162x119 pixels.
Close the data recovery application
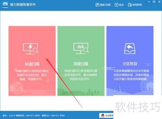[159, 2]
